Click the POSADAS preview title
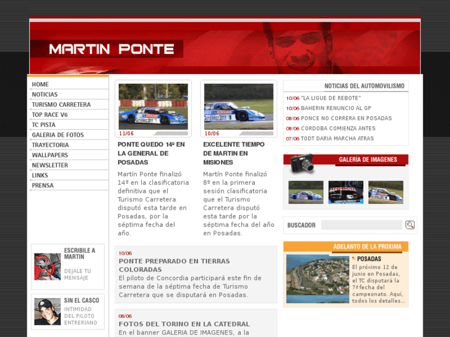 pos(369,259)
